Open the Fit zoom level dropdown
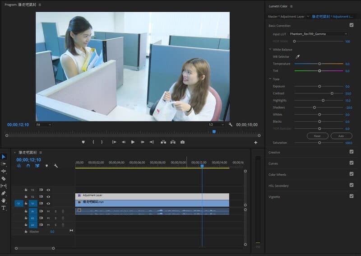The width and height of the screenshot is (361, 256). pyautogui.click(x=44, y=125)
